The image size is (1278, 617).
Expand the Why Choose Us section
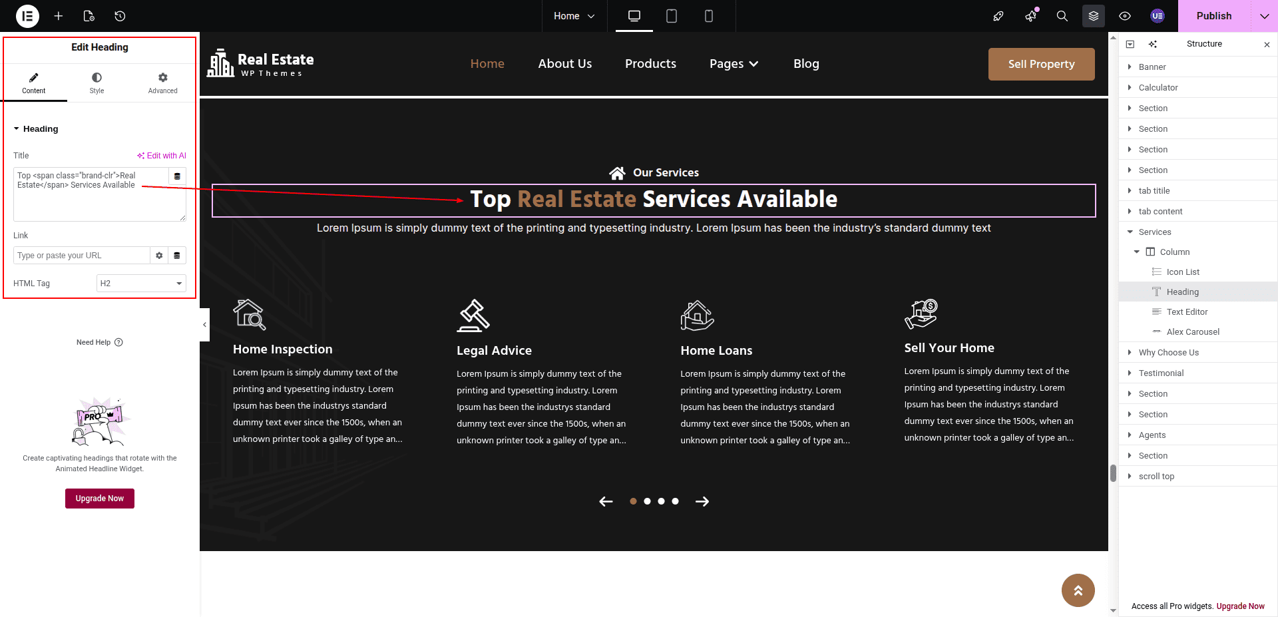click(1130, 353)
